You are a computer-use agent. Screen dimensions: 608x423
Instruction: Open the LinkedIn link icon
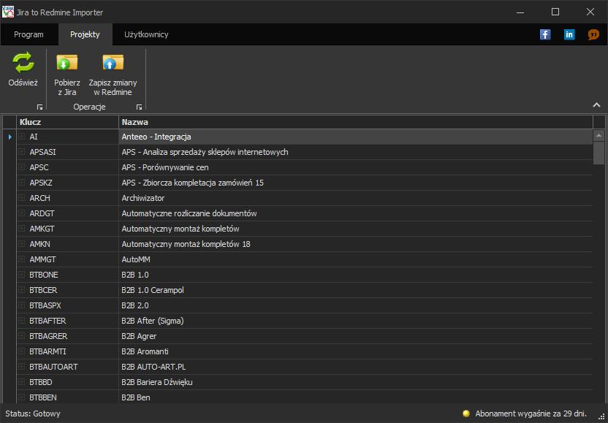tap(569, 34)
